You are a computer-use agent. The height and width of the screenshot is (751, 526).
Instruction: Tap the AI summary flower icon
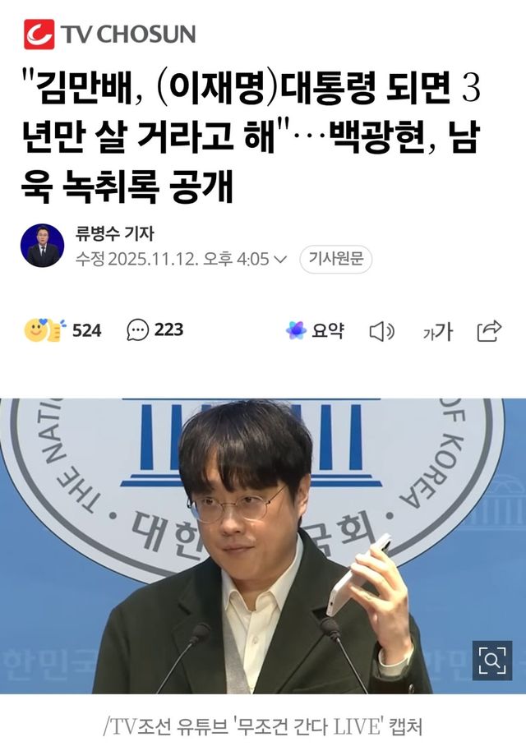tap(296, 330)
